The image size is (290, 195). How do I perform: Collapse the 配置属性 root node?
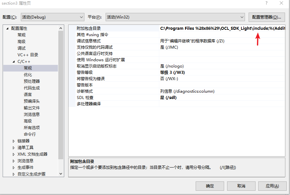[7, 28]
